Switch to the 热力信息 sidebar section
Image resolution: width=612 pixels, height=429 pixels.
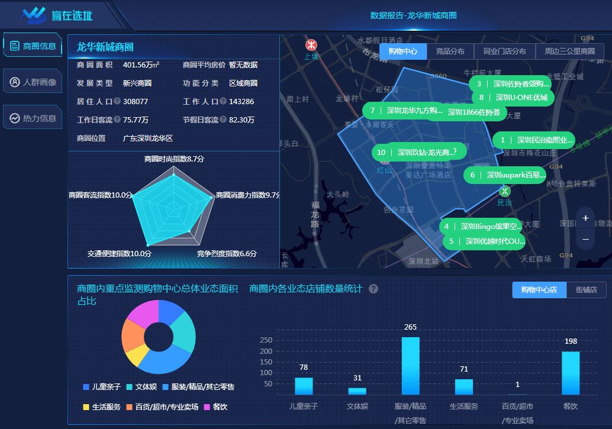(x=33, y=117)
